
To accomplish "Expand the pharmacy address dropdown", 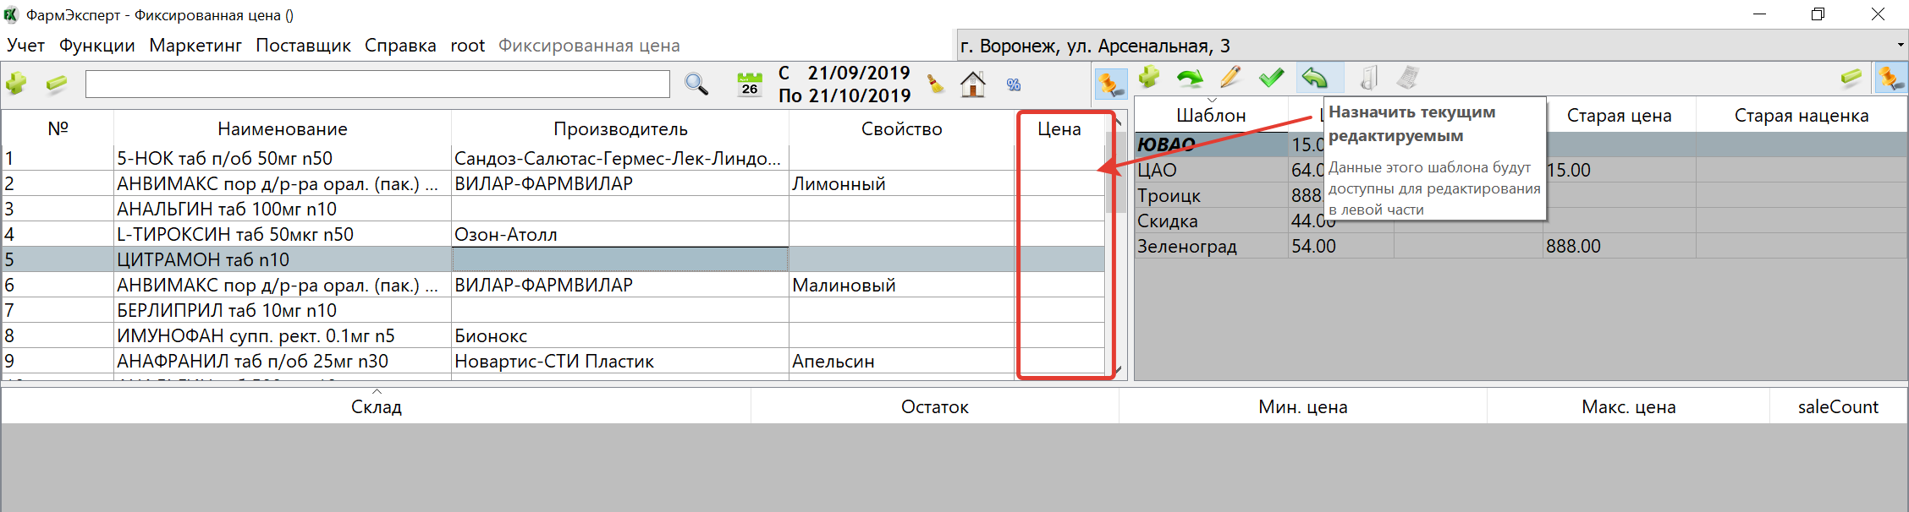I will [1900, 46].
